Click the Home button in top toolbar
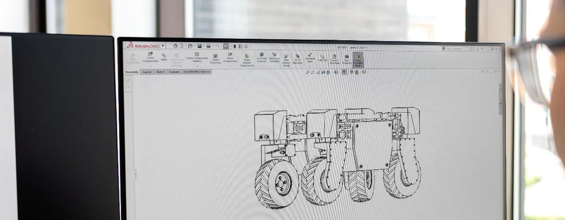The width and height of the screenshot is (565, 220). coord(176,46)
